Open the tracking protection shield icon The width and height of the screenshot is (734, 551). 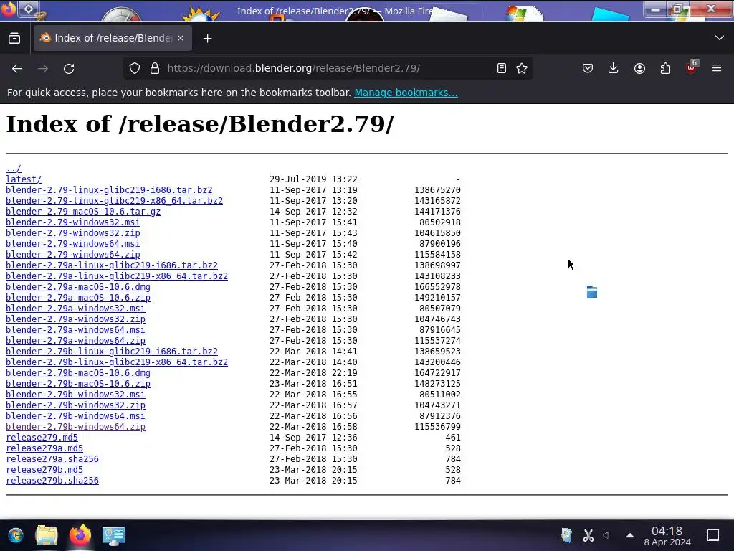pyautogui.click(x=135, y=68)
